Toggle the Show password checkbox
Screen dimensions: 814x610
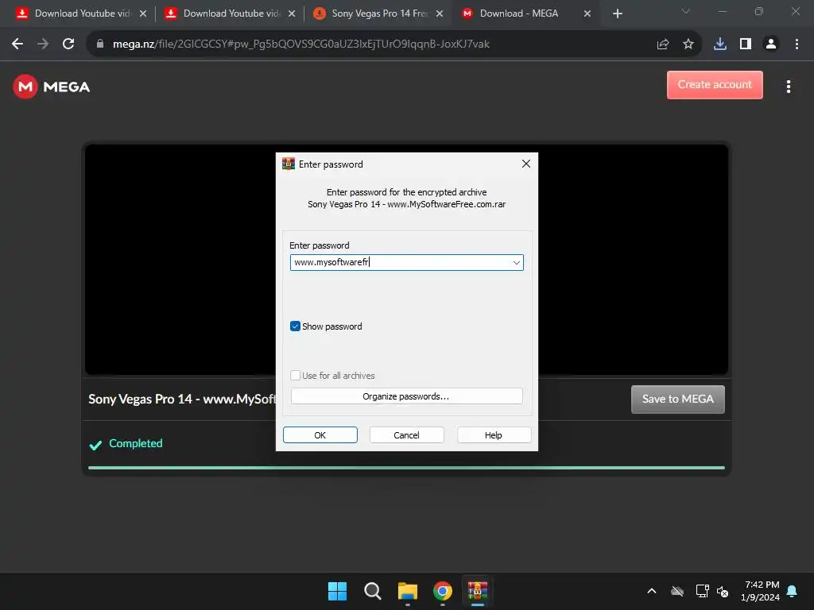pos(295,326)
